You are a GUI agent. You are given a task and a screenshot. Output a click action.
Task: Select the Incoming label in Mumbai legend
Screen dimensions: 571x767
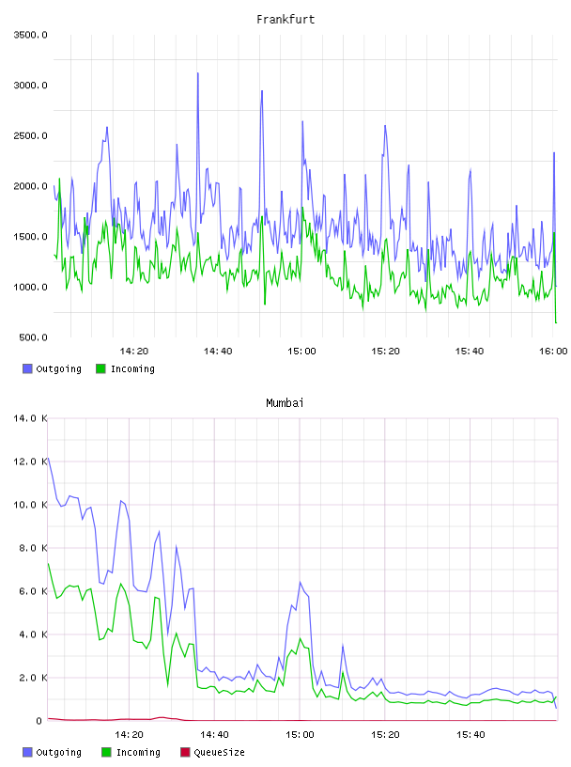138,752
